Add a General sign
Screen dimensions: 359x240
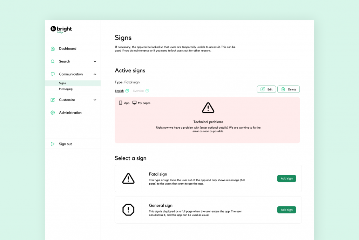pos(286,210)
